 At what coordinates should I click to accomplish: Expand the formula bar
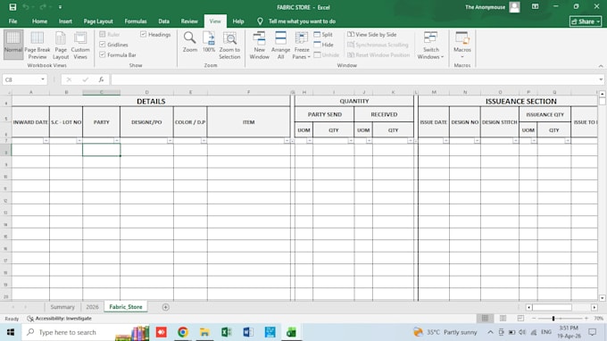601,79
